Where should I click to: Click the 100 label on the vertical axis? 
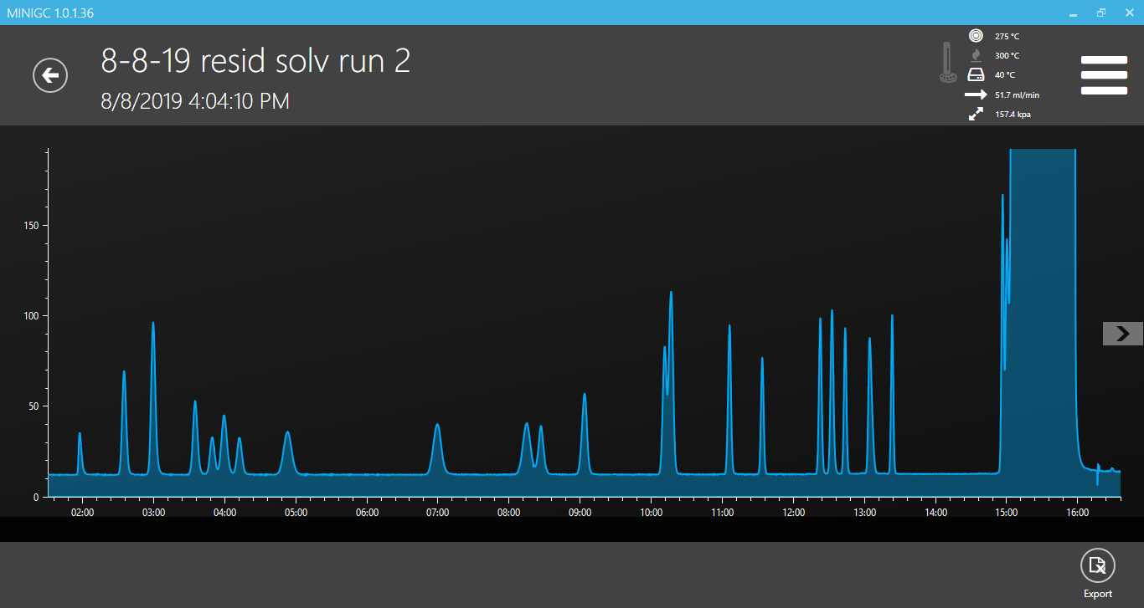[x=31, y=316]
